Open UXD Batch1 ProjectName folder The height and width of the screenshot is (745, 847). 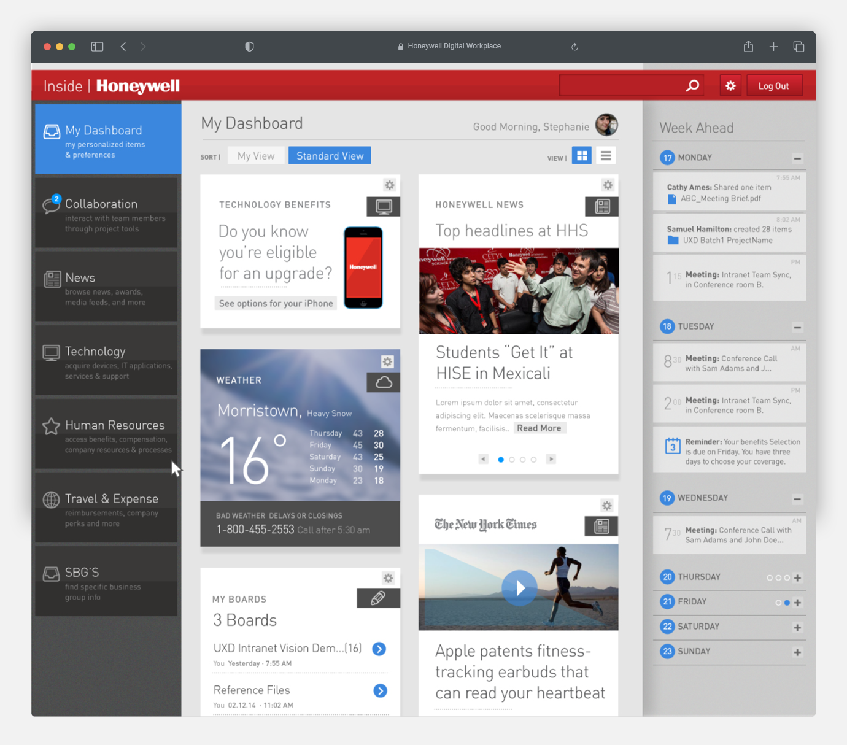[720, 241]
